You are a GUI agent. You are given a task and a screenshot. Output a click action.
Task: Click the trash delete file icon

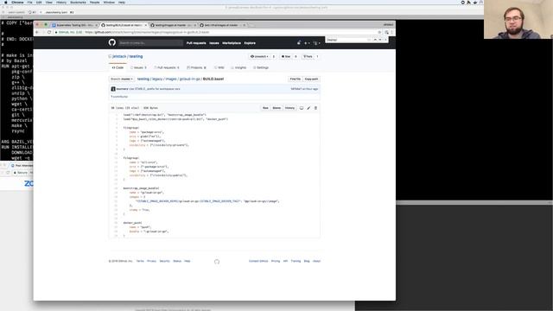click(315, 108)
